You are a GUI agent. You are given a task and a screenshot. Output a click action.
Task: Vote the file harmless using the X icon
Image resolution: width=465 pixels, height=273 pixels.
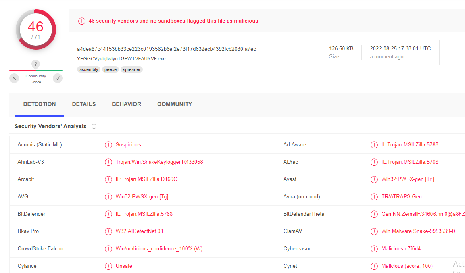14,78
